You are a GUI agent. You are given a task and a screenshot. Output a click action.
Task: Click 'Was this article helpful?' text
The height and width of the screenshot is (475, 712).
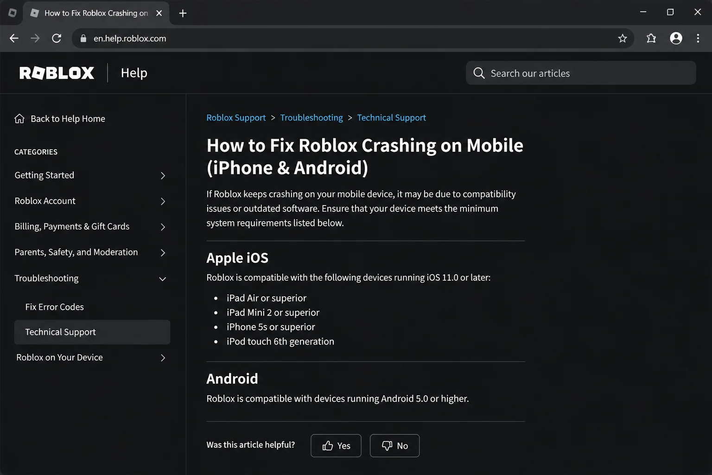(251, 445)
